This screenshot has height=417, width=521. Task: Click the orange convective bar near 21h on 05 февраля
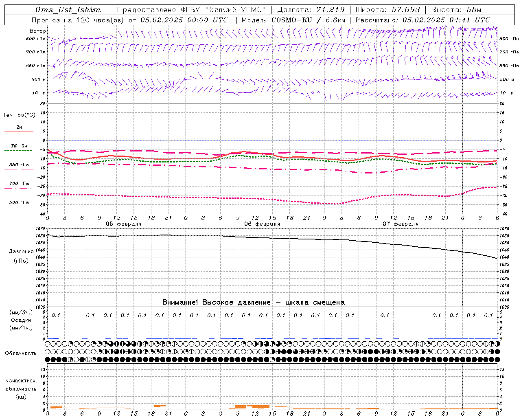pos(160,406)
